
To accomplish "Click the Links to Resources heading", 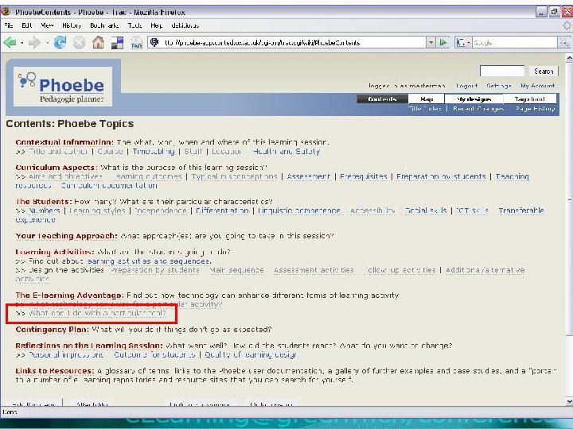I will pyautogui.click(x=55, y=371).
